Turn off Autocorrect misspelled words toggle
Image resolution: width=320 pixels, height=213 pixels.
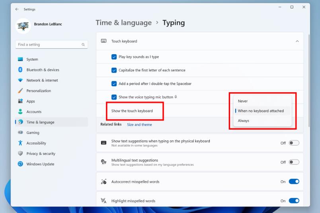coord(294,181)
